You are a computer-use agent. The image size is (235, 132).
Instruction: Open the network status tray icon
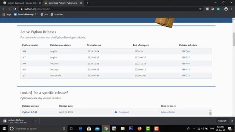coord(199,129)
